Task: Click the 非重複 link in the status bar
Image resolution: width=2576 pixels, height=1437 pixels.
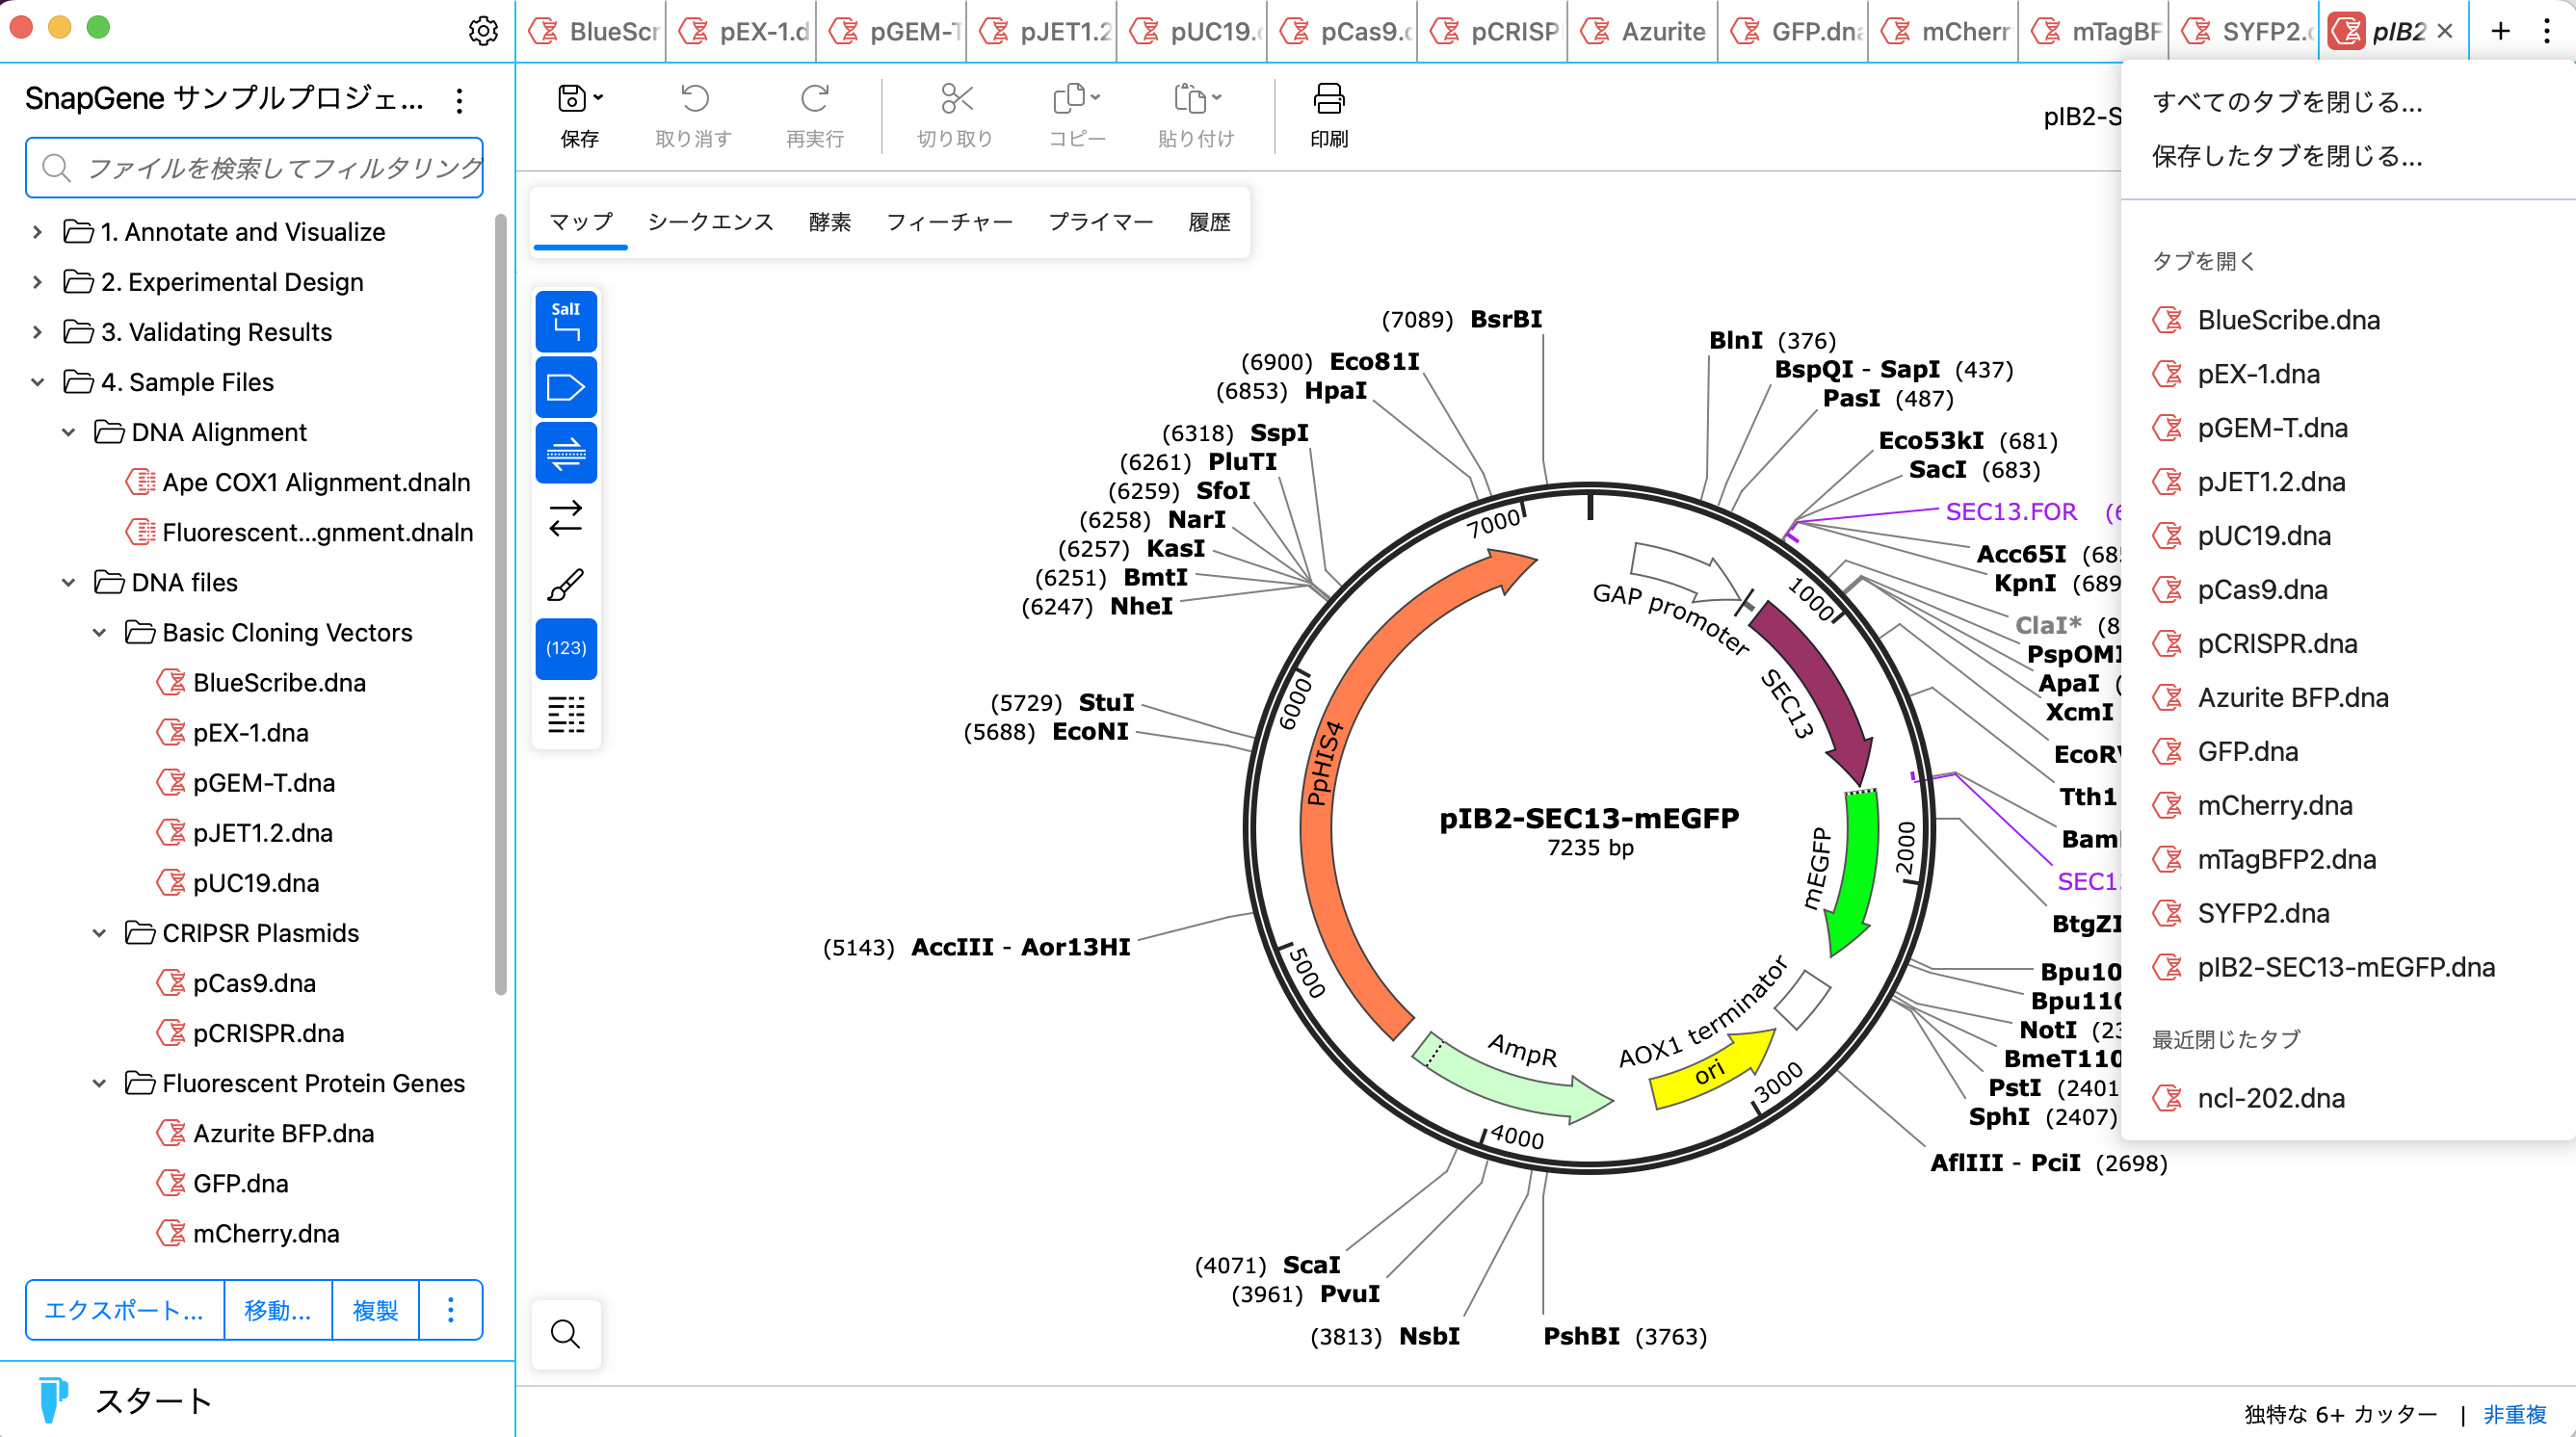Action: pos(2514,1414)
